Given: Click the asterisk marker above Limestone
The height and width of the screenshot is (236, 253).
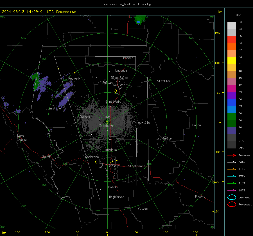Looking at the screenshot, I should point(53,106).
